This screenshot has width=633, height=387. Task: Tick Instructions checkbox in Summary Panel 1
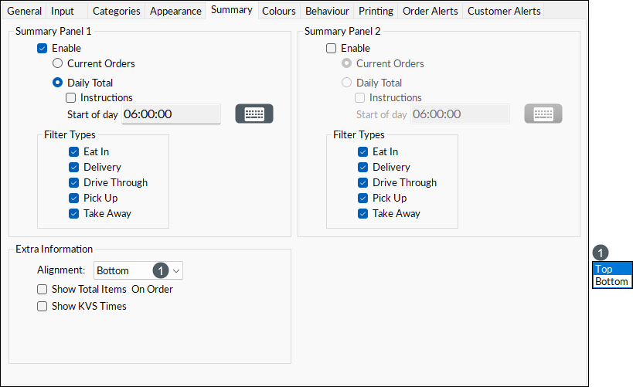point(70,97)
